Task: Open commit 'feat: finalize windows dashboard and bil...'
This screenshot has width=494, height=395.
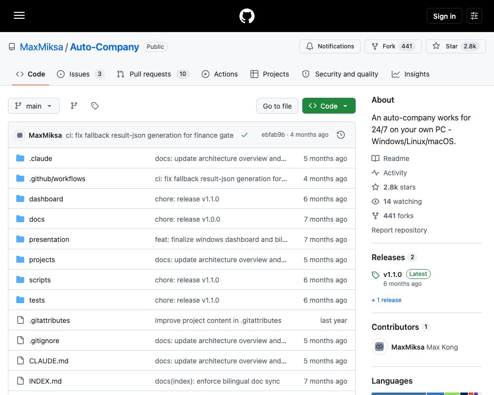Action: pos(221,239)
